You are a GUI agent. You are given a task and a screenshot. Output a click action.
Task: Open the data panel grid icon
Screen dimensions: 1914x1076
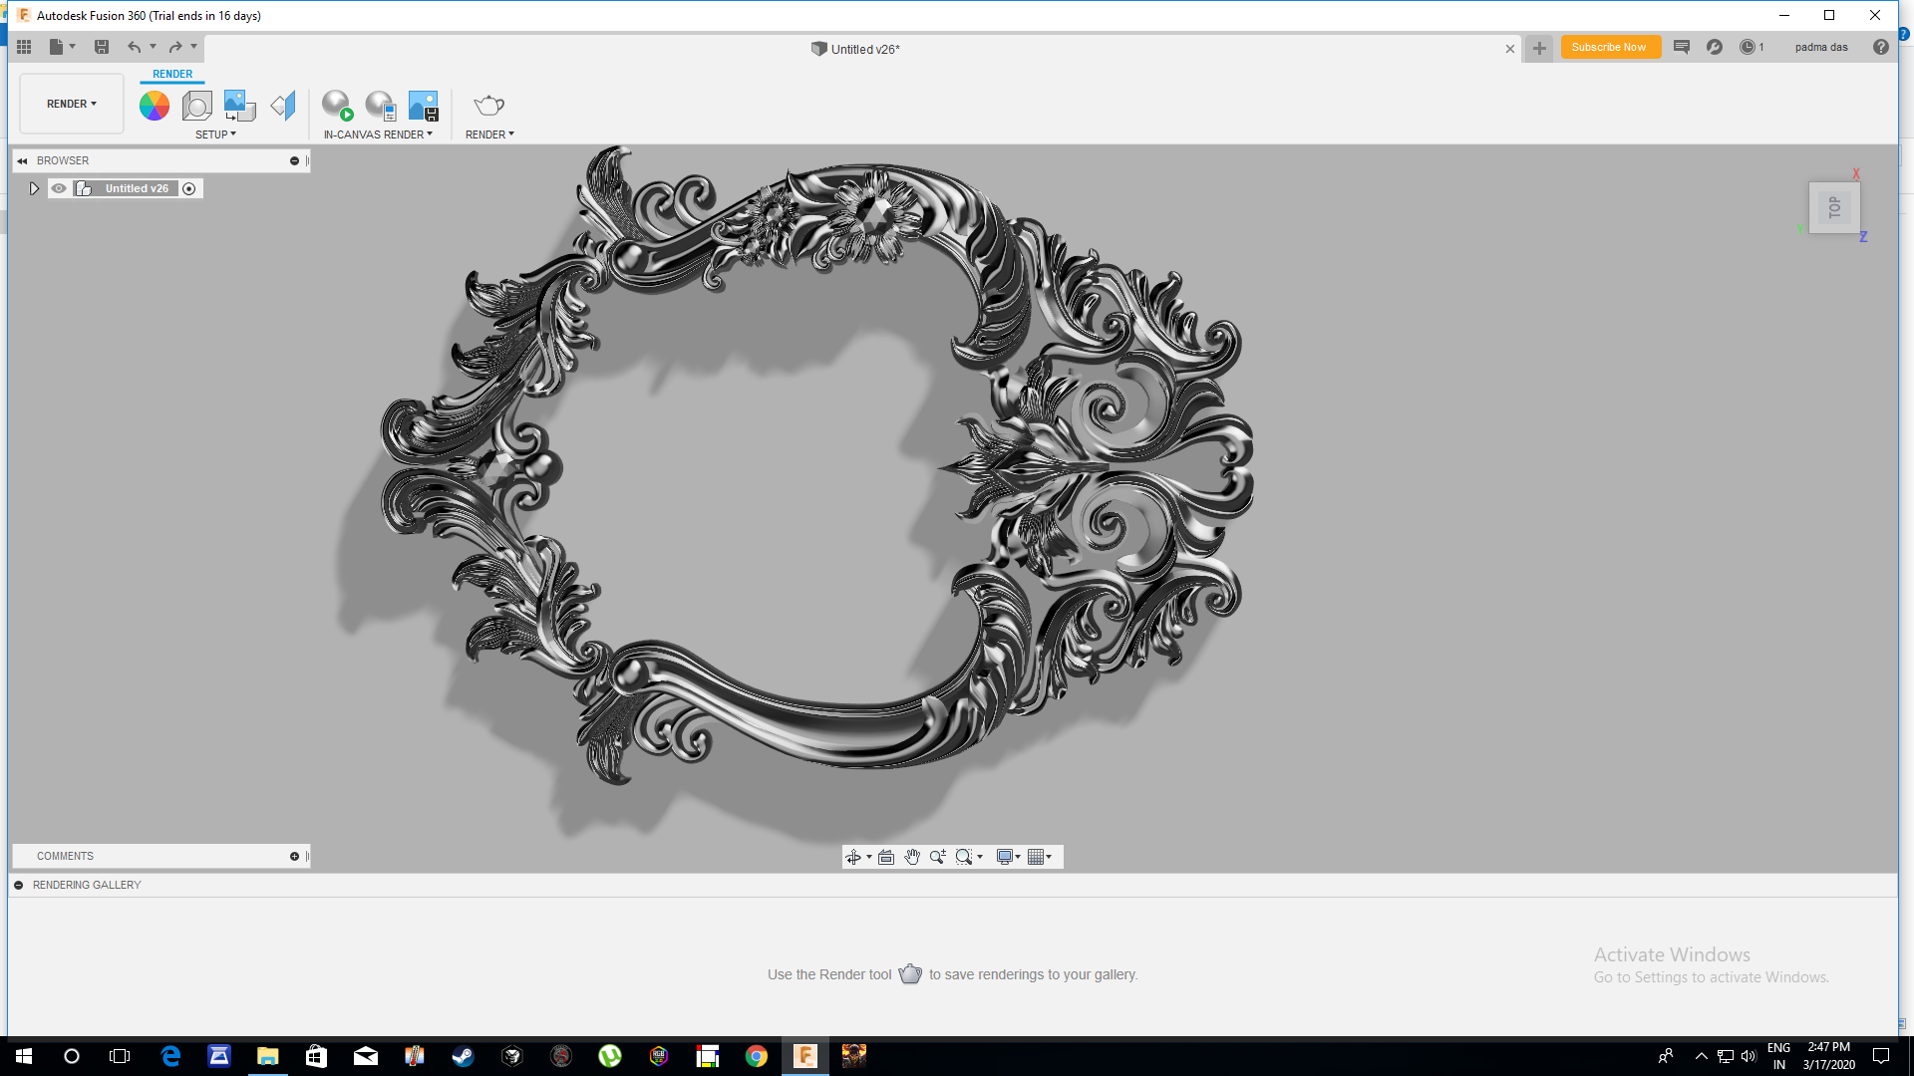coord(24,47)
